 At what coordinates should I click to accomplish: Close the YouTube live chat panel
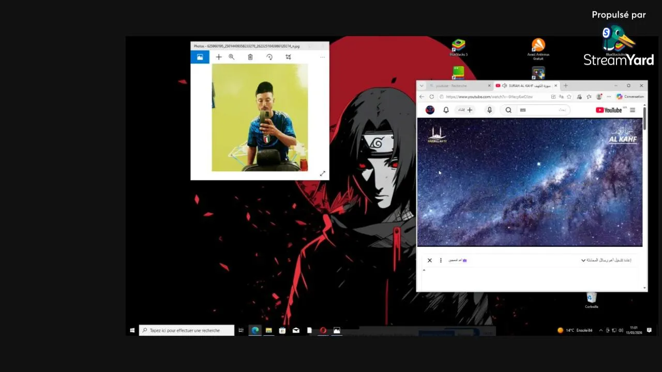pos(429,260)
